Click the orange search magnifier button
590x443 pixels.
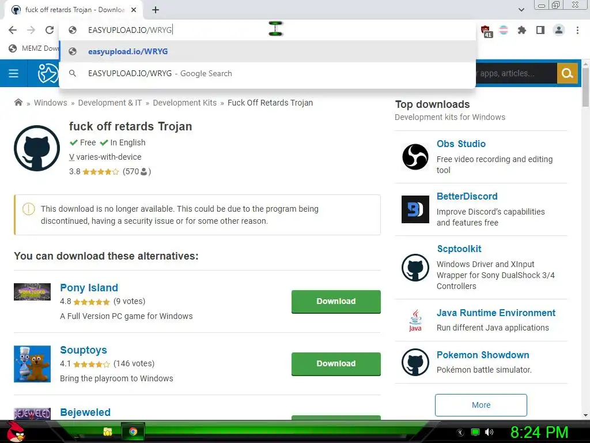[567, 73]
